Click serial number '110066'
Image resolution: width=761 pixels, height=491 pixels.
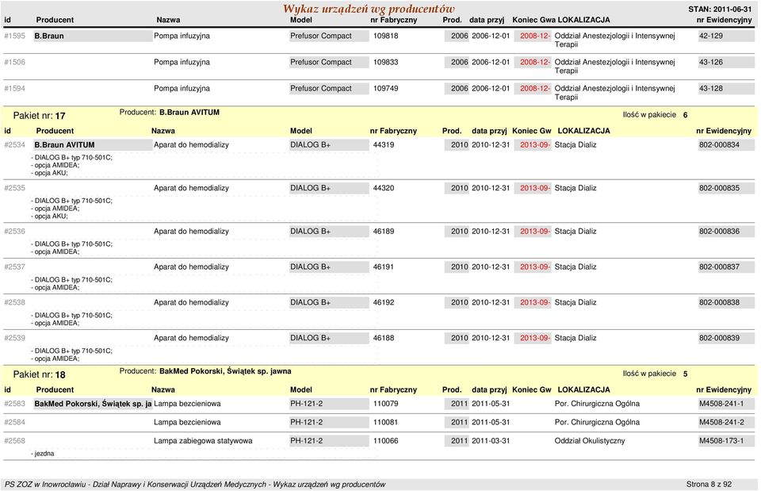[x=386, y=440]
